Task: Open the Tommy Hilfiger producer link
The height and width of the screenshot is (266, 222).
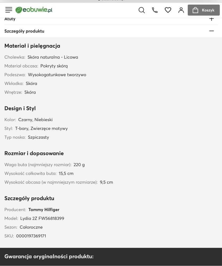Action: (x=44, y=210)
